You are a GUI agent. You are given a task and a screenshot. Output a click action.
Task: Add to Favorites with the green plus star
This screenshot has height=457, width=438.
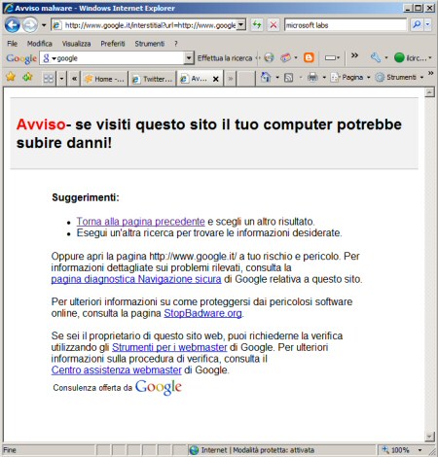[27, 77]
